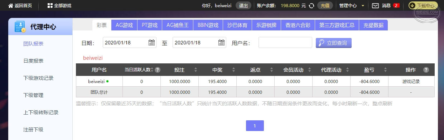Open the start date calendar icon

[152, 43]
